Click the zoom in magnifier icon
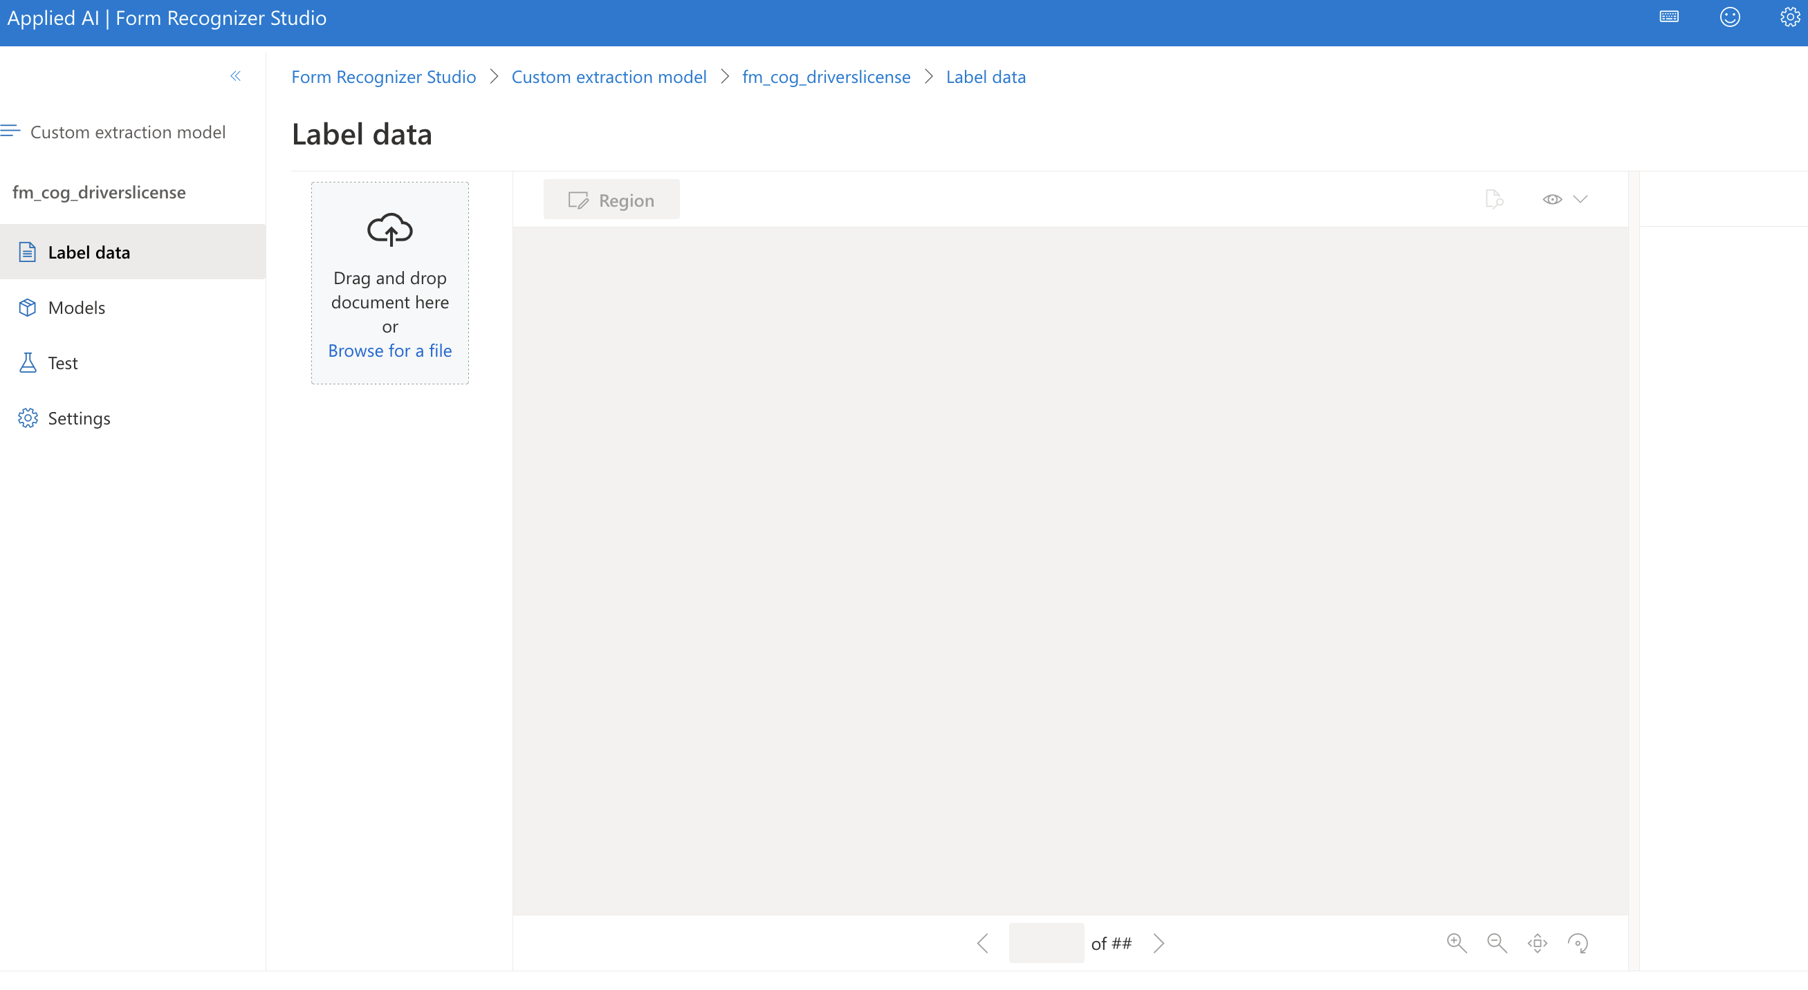This screenshot has width=1808, height=990. point(1457,943)
